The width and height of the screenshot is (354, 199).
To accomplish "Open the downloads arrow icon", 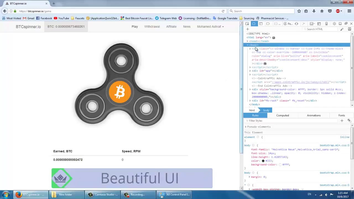I will point(314,11).
